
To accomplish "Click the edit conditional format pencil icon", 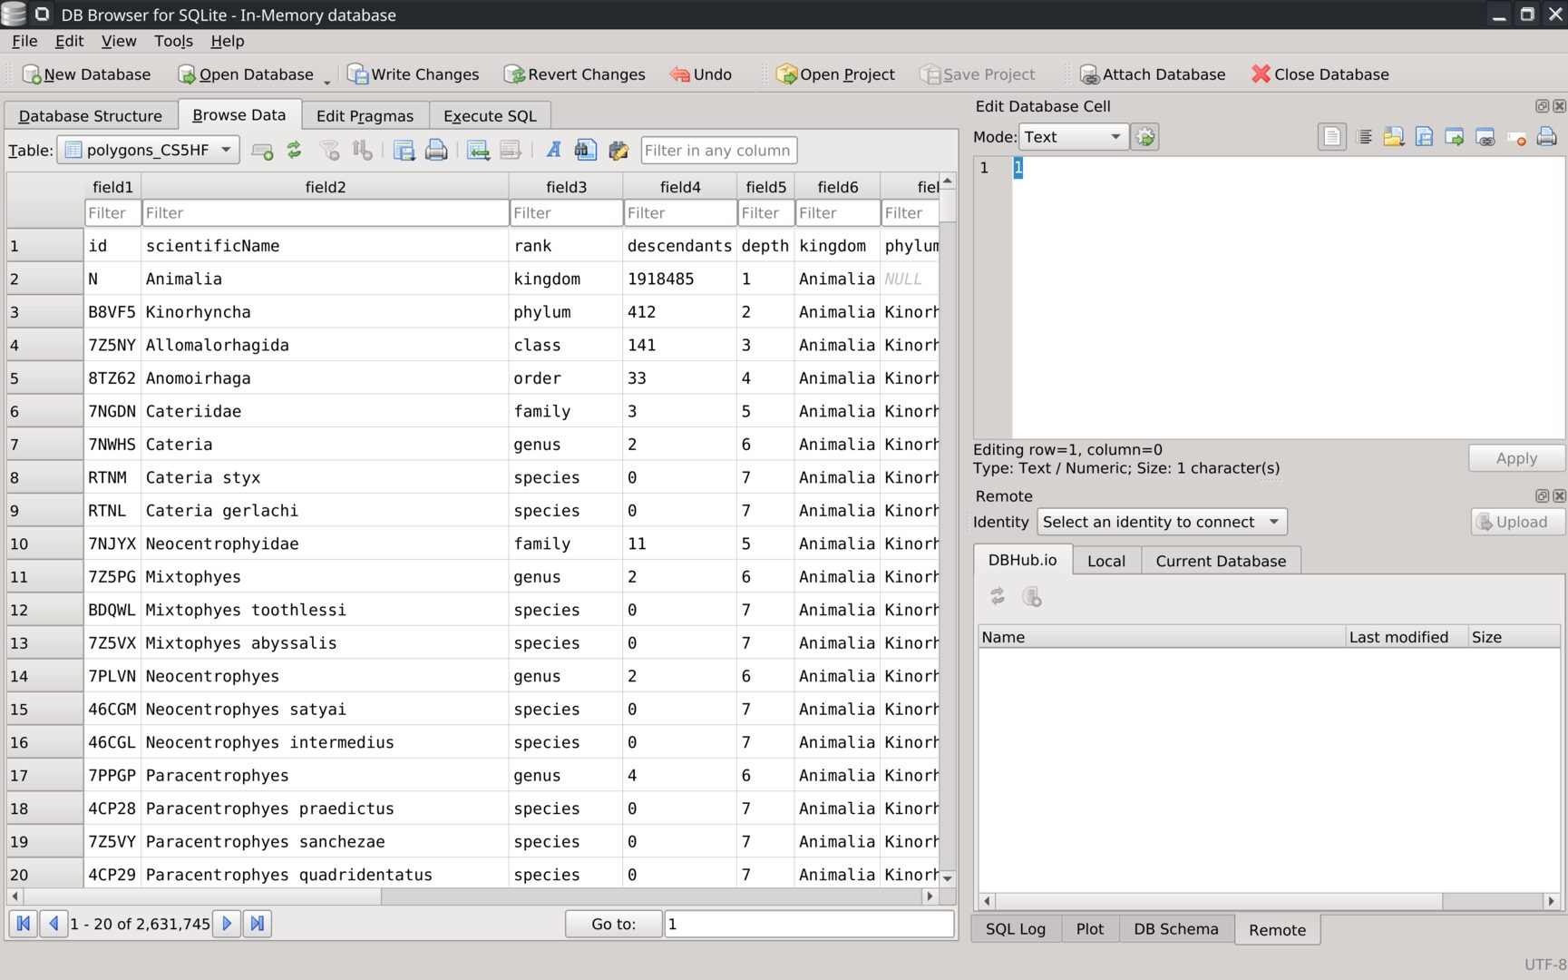I will pos(618,151).
